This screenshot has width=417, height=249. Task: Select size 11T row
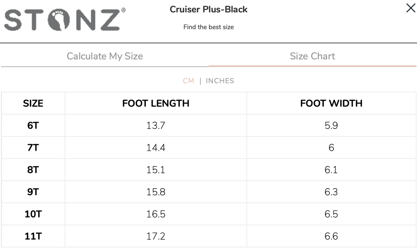(x=33, y=236)
